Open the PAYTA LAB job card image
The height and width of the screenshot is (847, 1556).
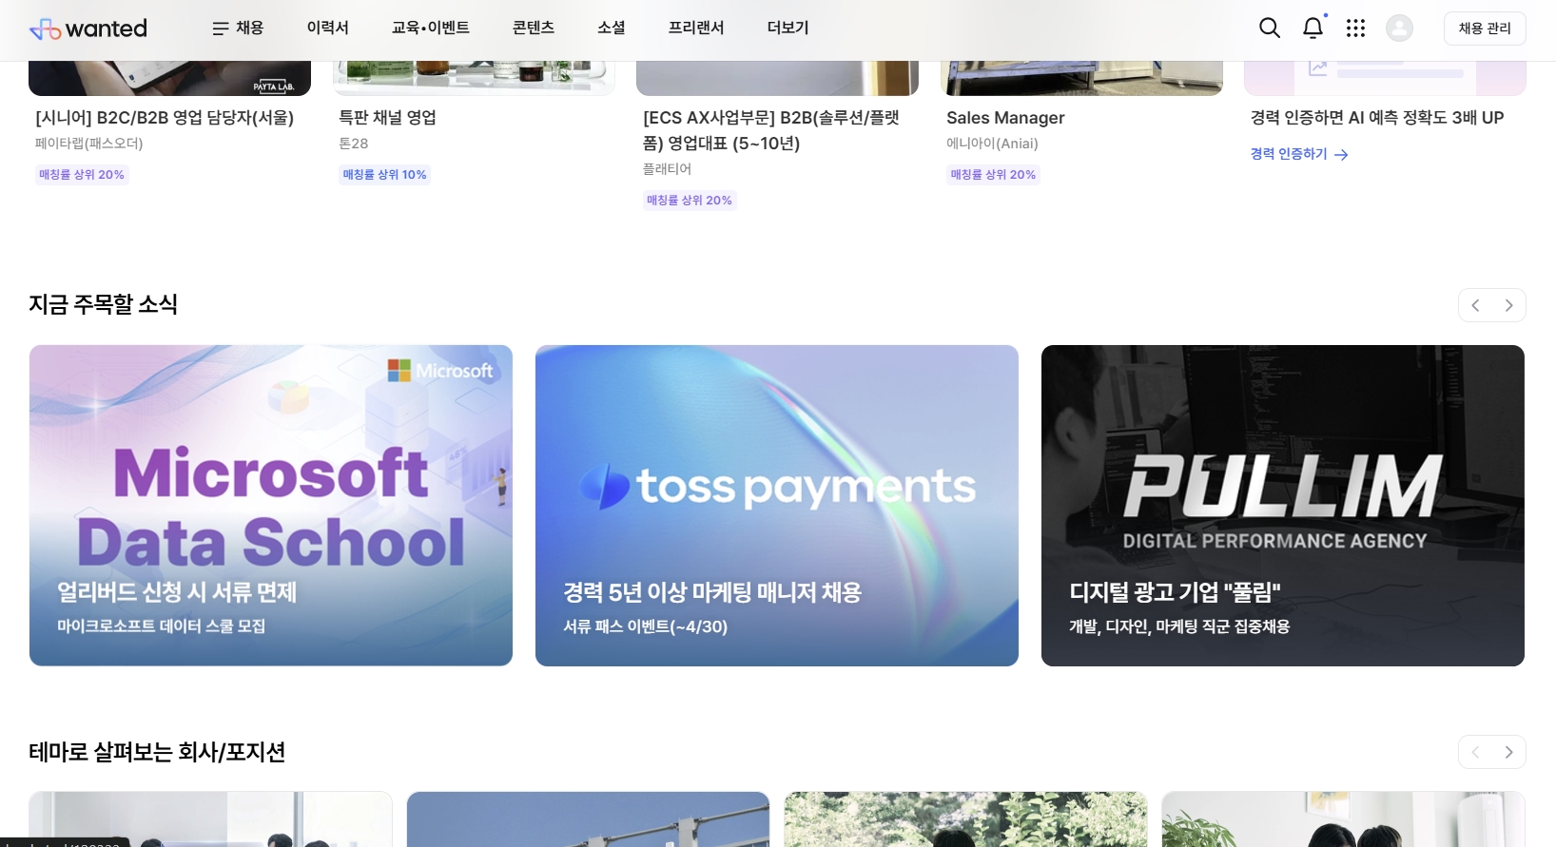click(x=169, y=78)
